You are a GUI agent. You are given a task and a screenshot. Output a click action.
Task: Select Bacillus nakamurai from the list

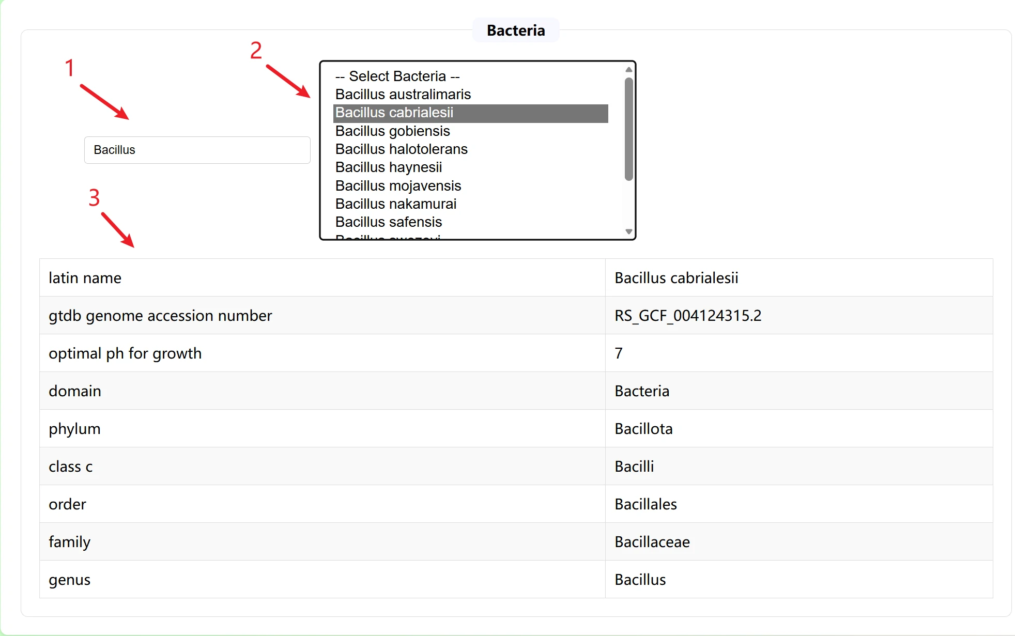point(396,204)
